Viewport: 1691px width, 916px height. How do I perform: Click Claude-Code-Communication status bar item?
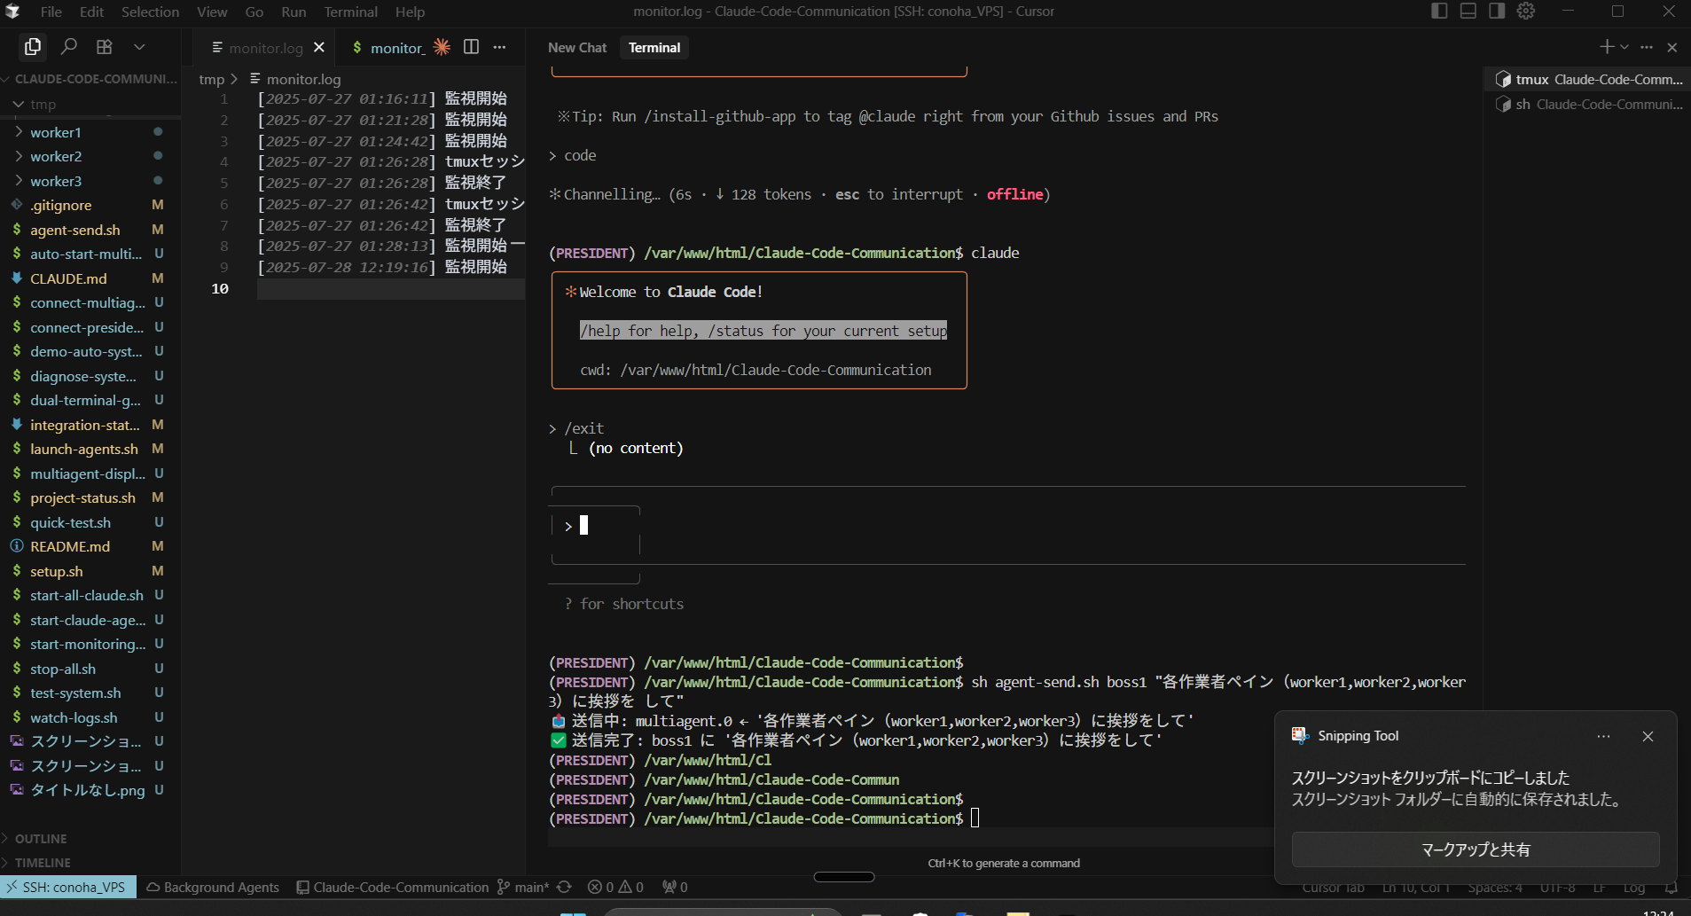tap(392, 887)
